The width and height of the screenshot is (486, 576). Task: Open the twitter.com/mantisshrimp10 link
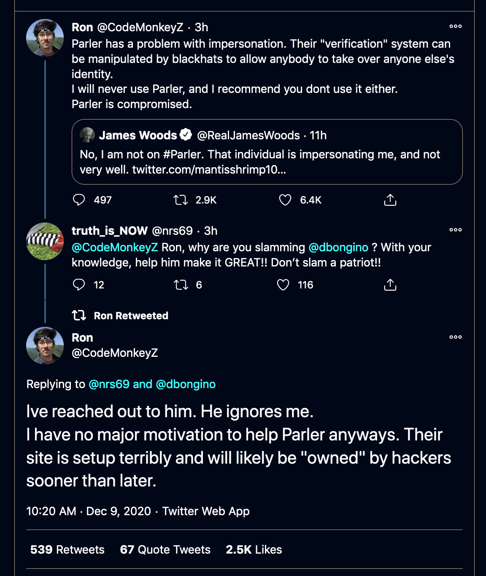(209, 169)
